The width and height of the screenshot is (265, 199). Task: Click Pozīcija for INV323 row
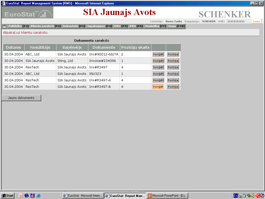pyautogui.click(x=173, y=74)
